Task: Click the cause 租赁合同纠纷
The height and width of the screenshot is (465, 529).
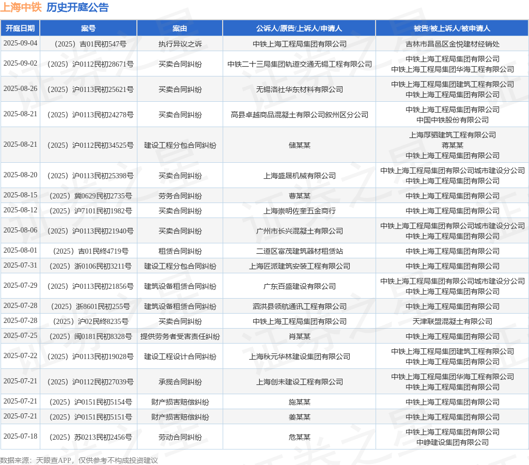Action: (x=180, y=252)
